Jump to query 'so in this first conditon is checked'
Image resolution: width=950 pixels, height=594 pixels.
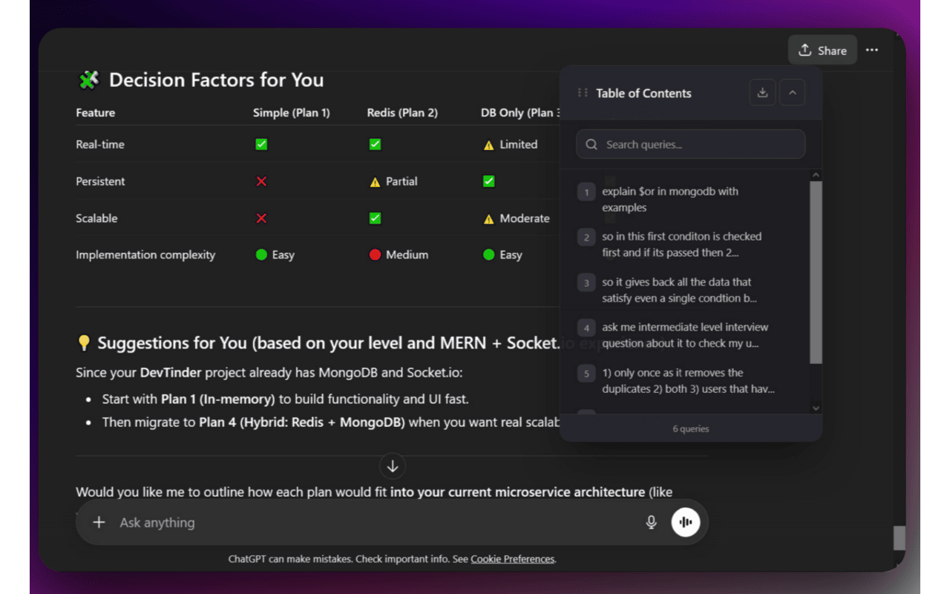[692, 245]
